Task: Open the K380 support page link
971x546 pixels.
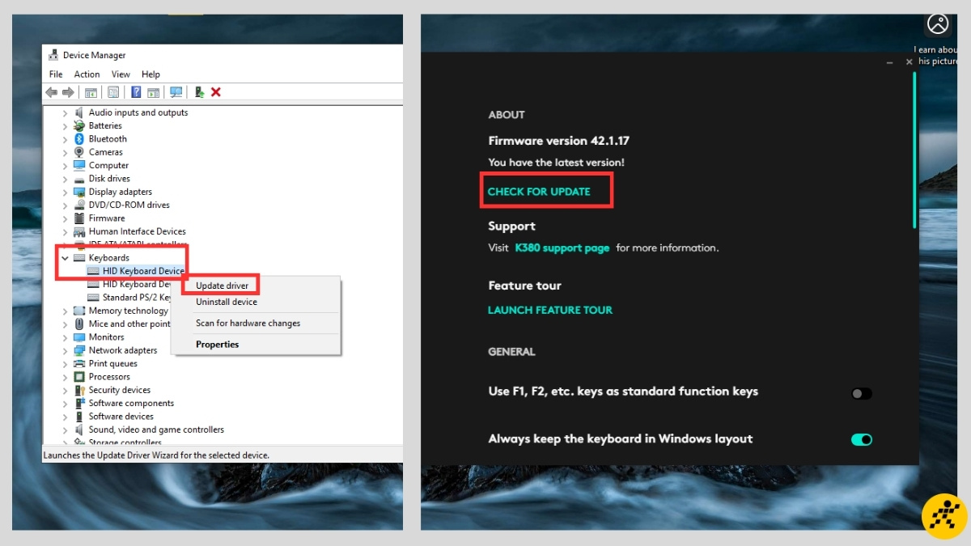Action: pos(562,248)
